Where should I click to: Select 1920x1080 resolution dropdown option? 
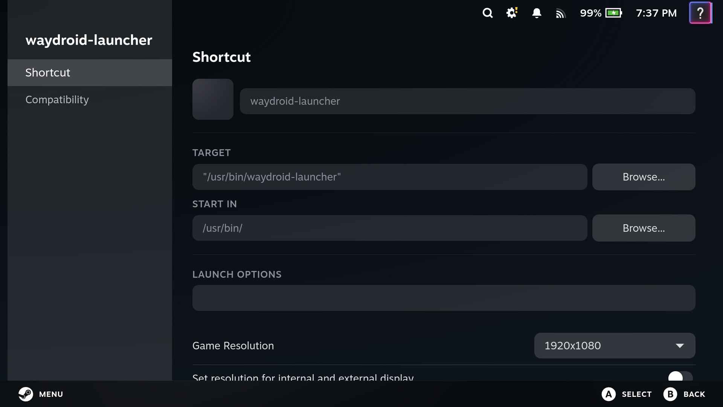pyautogui.click(x=614, y=345)
